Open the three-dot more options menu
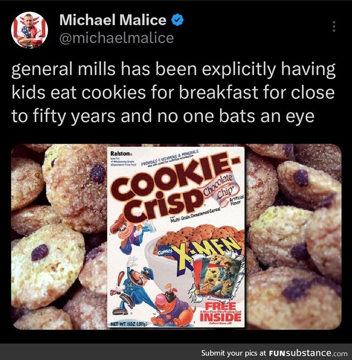The height and width of the screenshot is (360, 352). [x=334, y=27]
